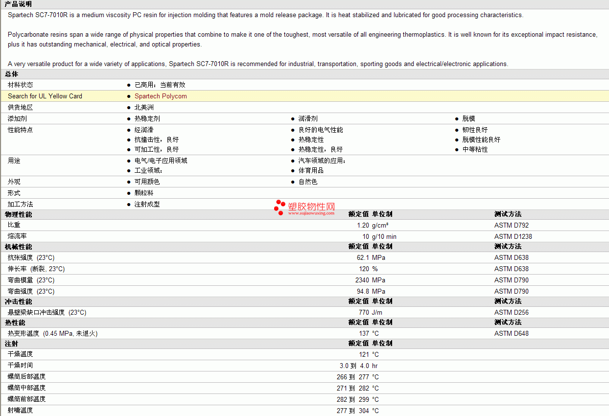Select the 伸长率 (断裂, 23°C) property label
Image resolution: width=609 pixels, height=416 pixels.
click(36, 269)
